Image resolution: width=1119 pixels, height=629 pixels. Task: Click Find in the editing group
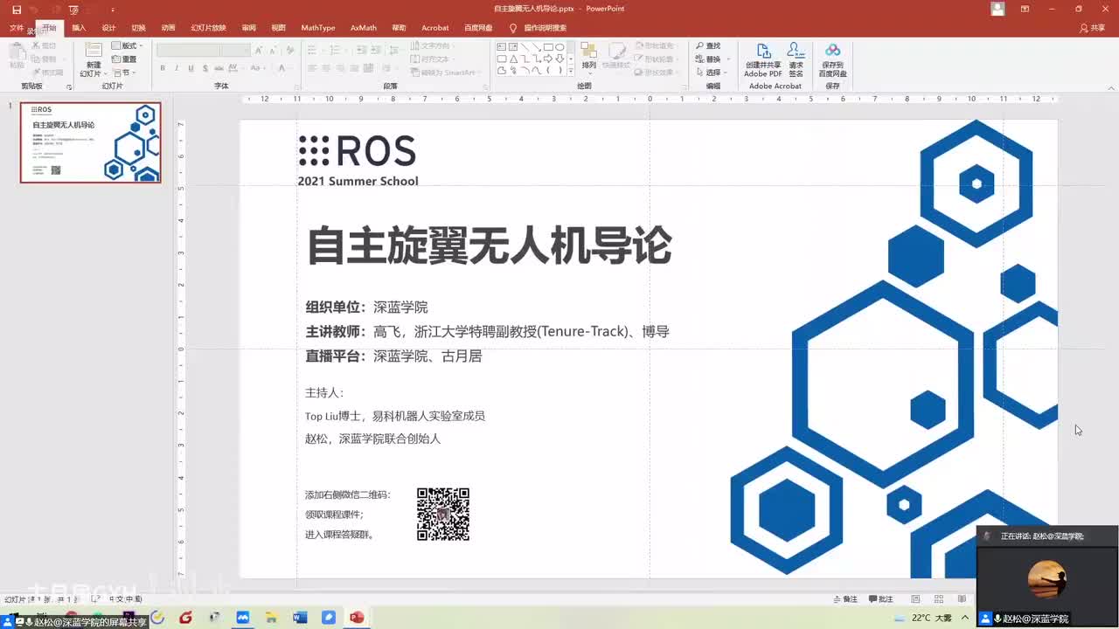[x=709, y=46]
